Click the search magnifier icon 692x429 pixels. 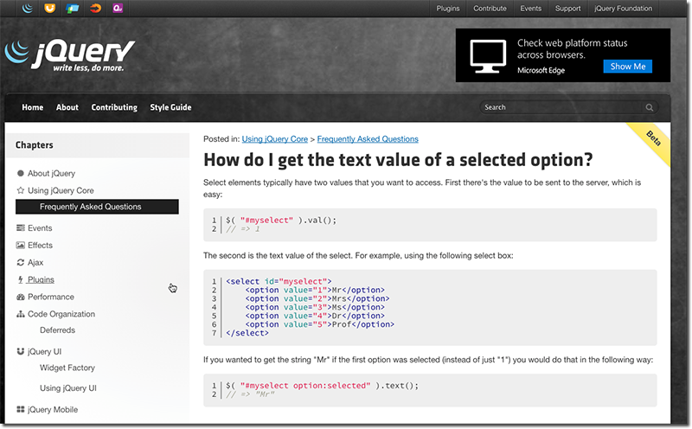coord(650,108)
